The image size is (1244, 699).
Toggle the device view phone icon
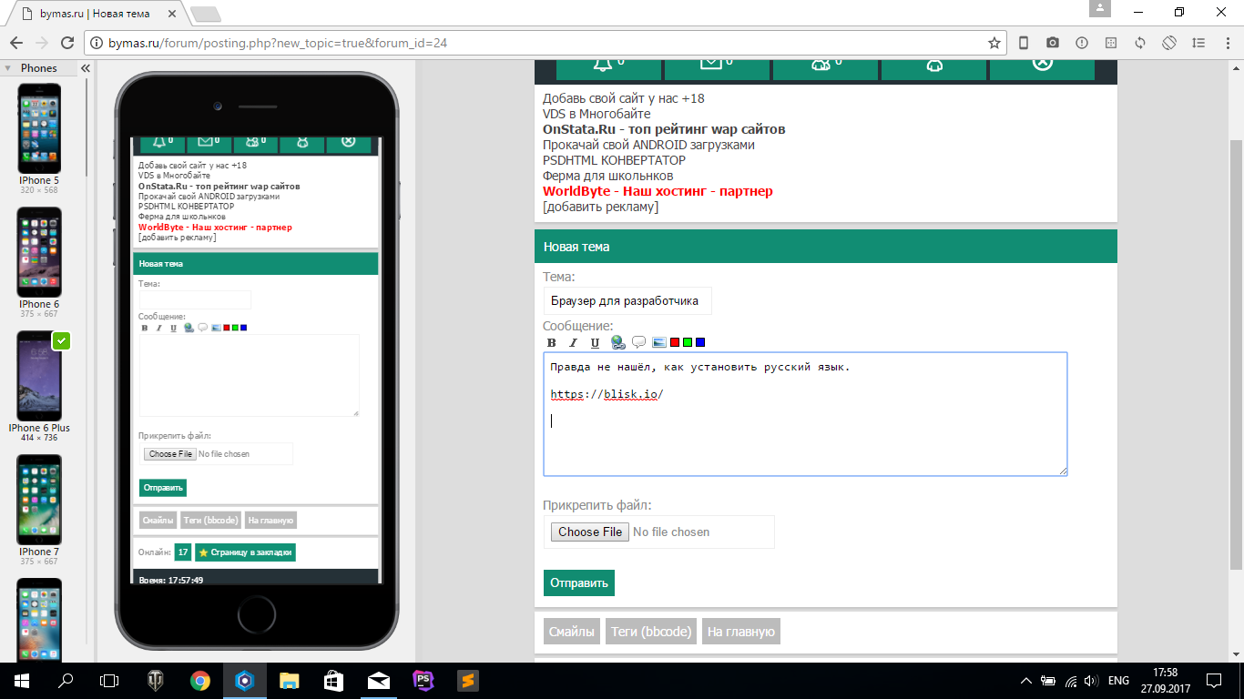(1024, 43)
